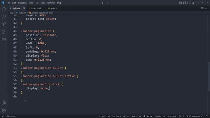Open the remote window status bar icon
This screenshot has height=118, width=210.
coord(3,116)
